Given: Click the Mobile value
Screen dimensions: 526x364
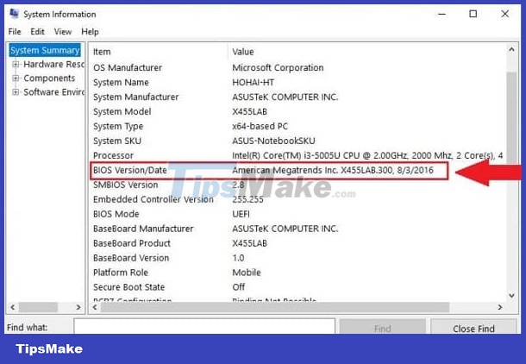Looking at the screenshot, I should pyautogui.click(x=247, y=273).
